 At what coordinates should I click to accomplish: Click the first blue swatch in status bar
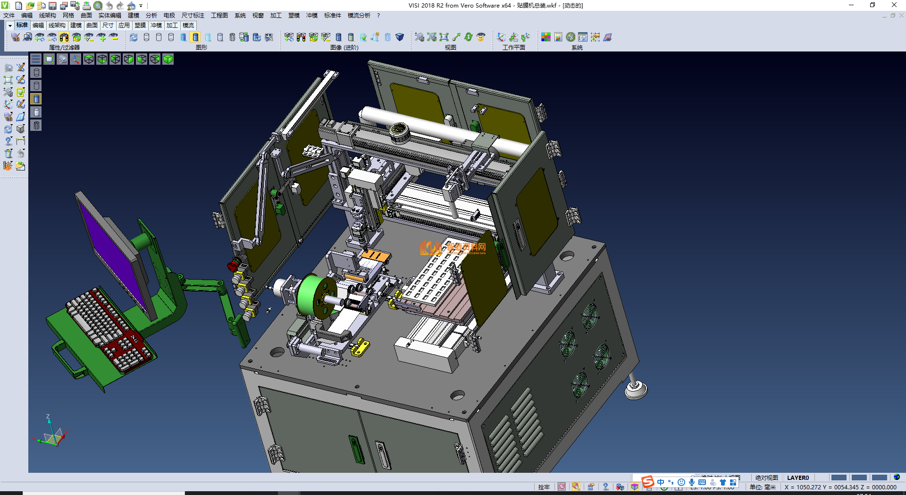click(839, 478)
